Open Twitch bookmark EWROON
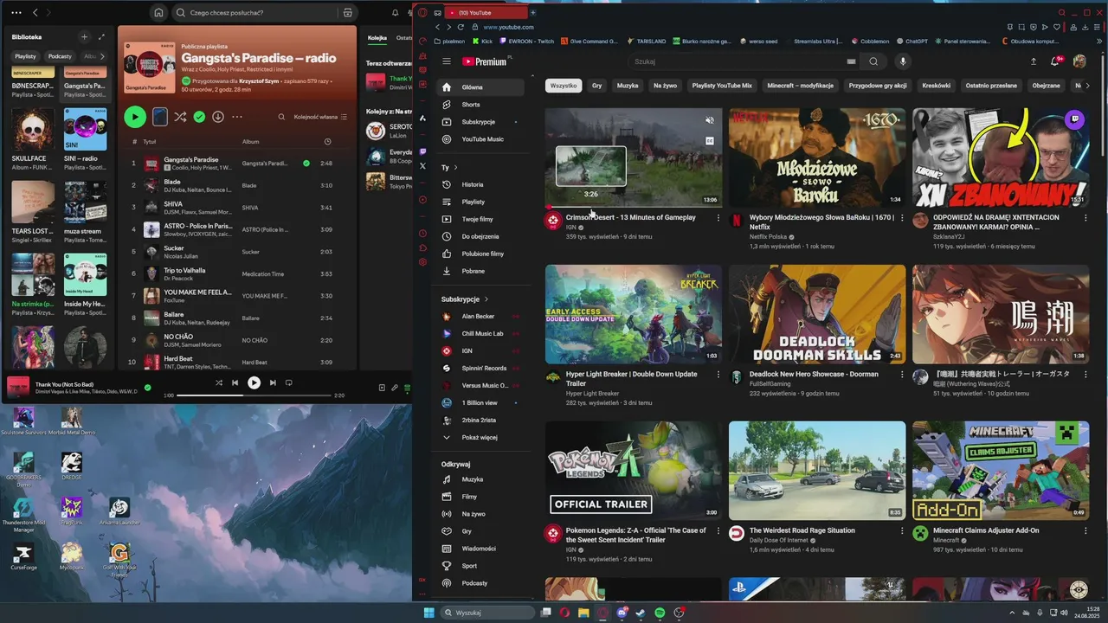Image resolution: width=1108 pixels, height=623 pixels. tap(527, 41)
